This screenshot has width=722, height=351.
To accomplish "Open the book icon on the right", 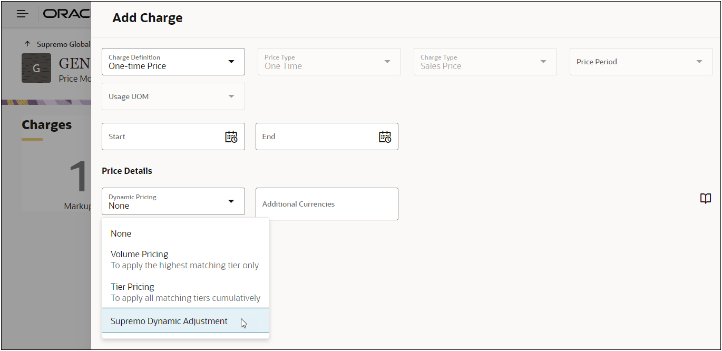I will click(x=705, y=199).
